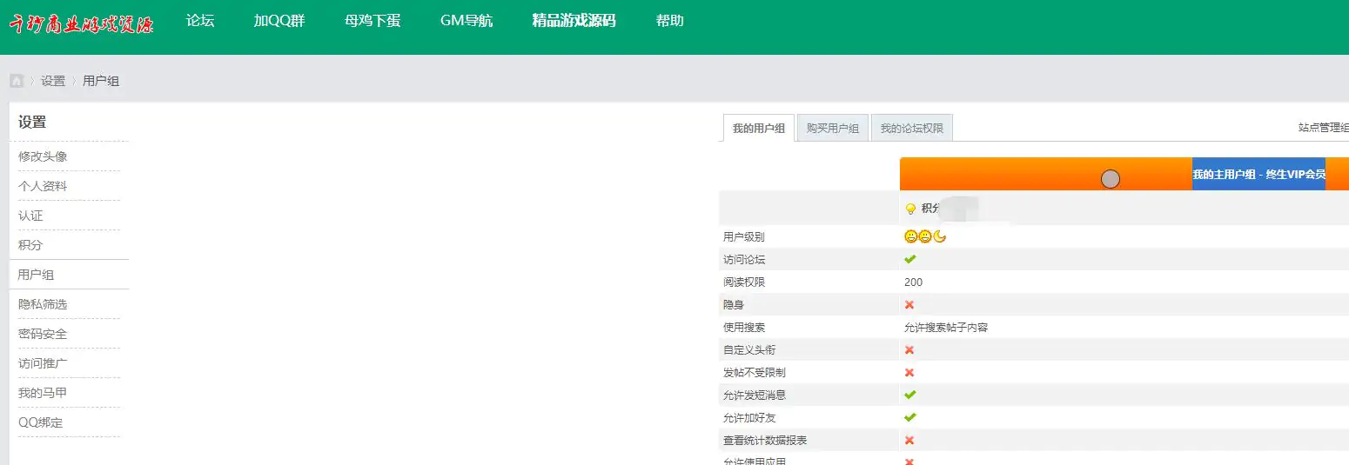Open 加QQ群 in top navigation

pos(279,21)
